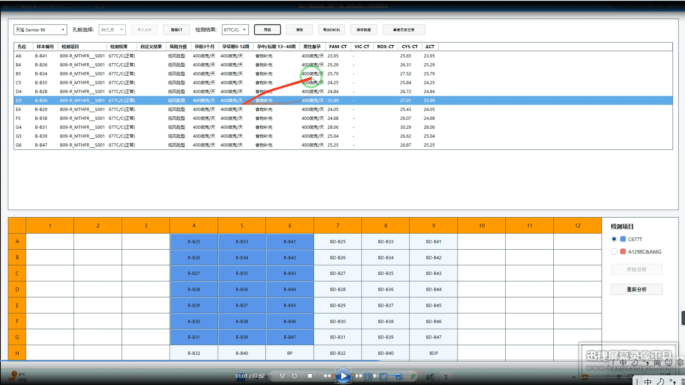685x385 pixels.
Task: Click the 筛选 filter button
Action: tap(267, 30)
